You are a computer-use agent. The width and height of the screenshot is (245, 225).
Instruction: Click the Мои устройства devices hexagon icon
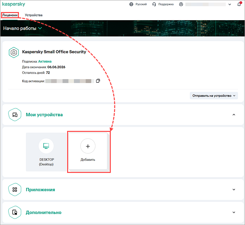coord(15,115)
